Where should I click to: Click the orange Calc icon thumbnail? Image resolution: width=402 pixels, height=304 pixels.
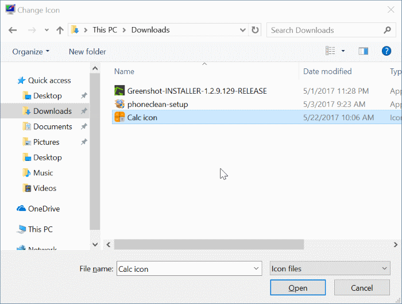tap(119, 117)
